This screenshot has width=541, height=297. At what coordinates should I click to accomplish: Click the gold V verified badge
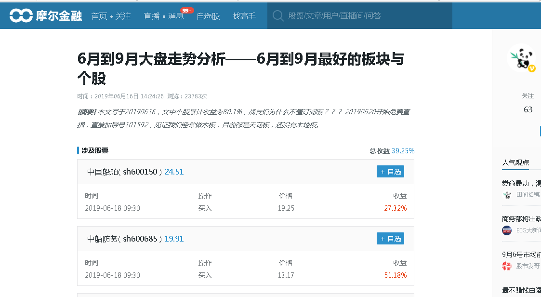[x=532, y=69]
